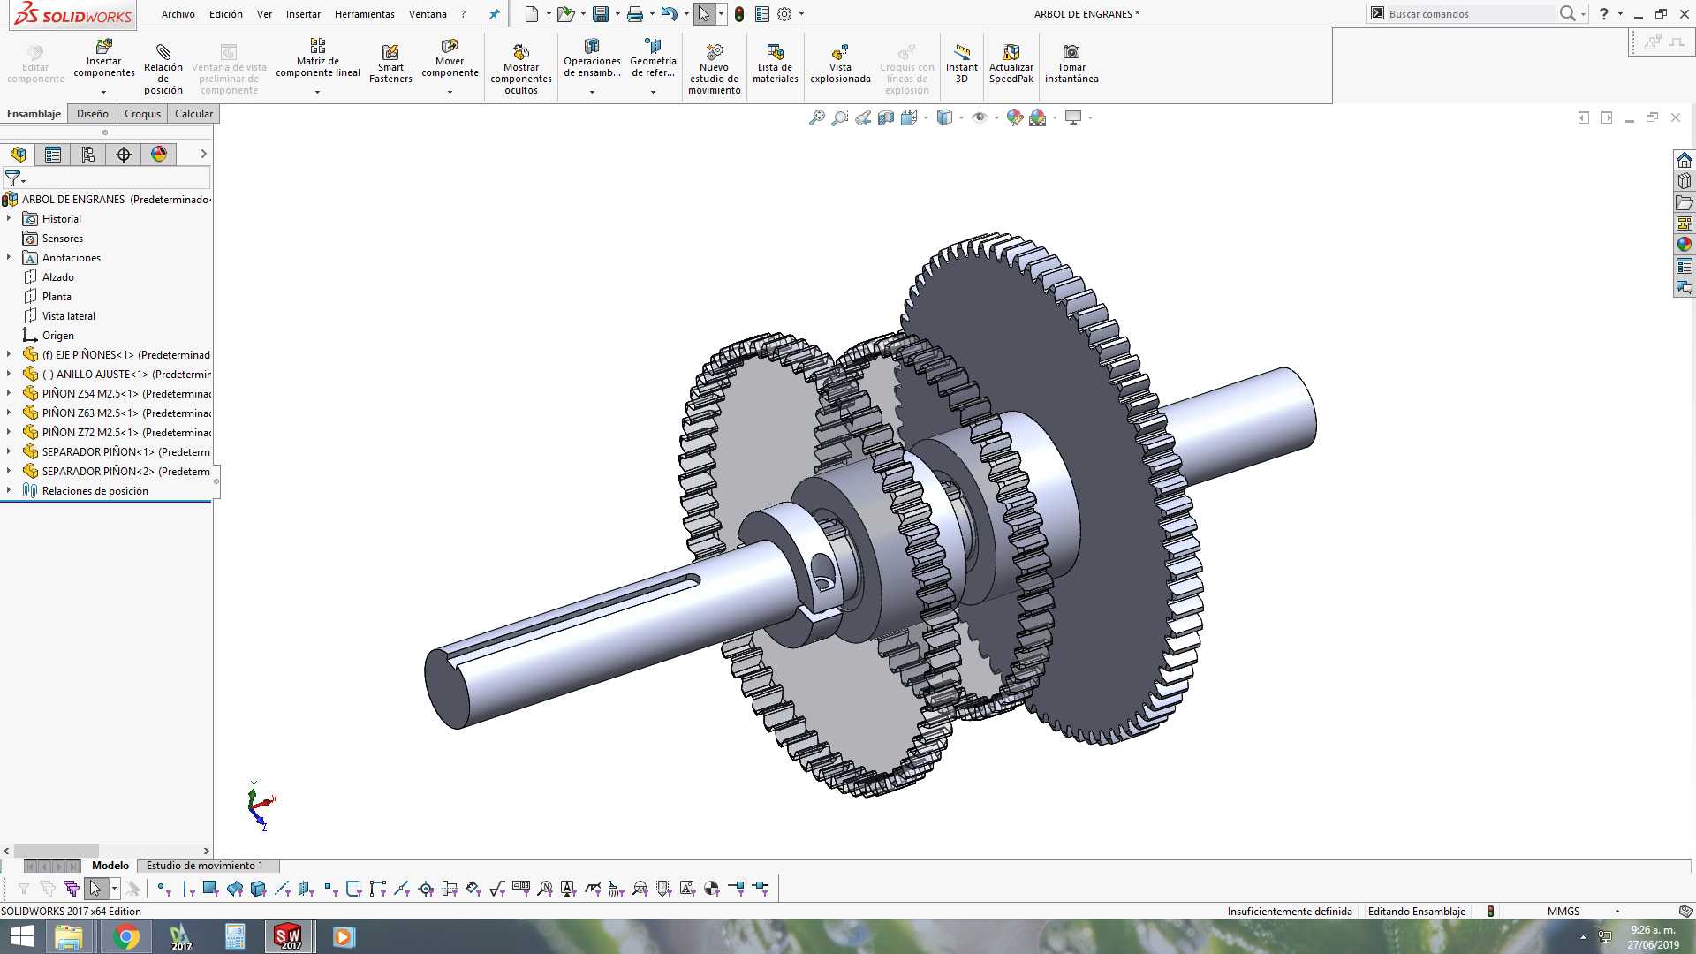The image size is (1696, 954).
Task: Click the Save toolbar icon
Action: coord(601,14)
